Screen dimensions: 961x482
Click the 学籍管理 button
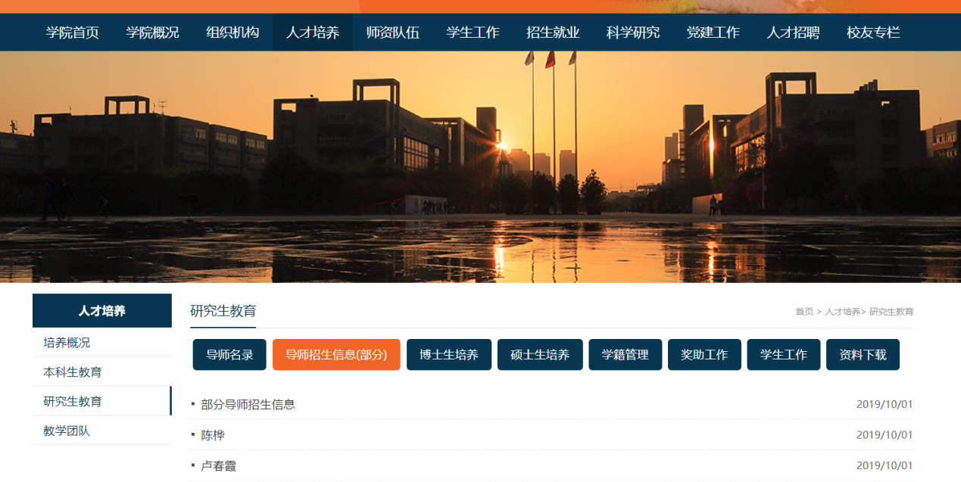[x=625, y=355]
